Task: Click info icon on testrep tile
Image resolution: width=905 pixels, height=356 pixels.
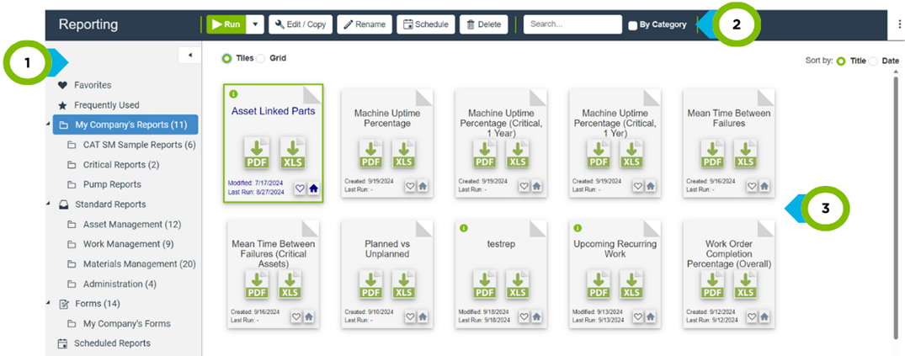Action: (462, 227)
